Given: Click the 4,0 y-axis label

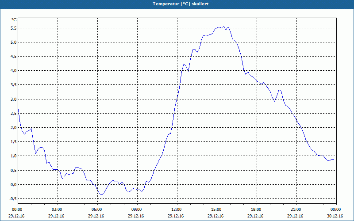Looking at the screenshot, I should pyautogui.click(x=14, y=71).
